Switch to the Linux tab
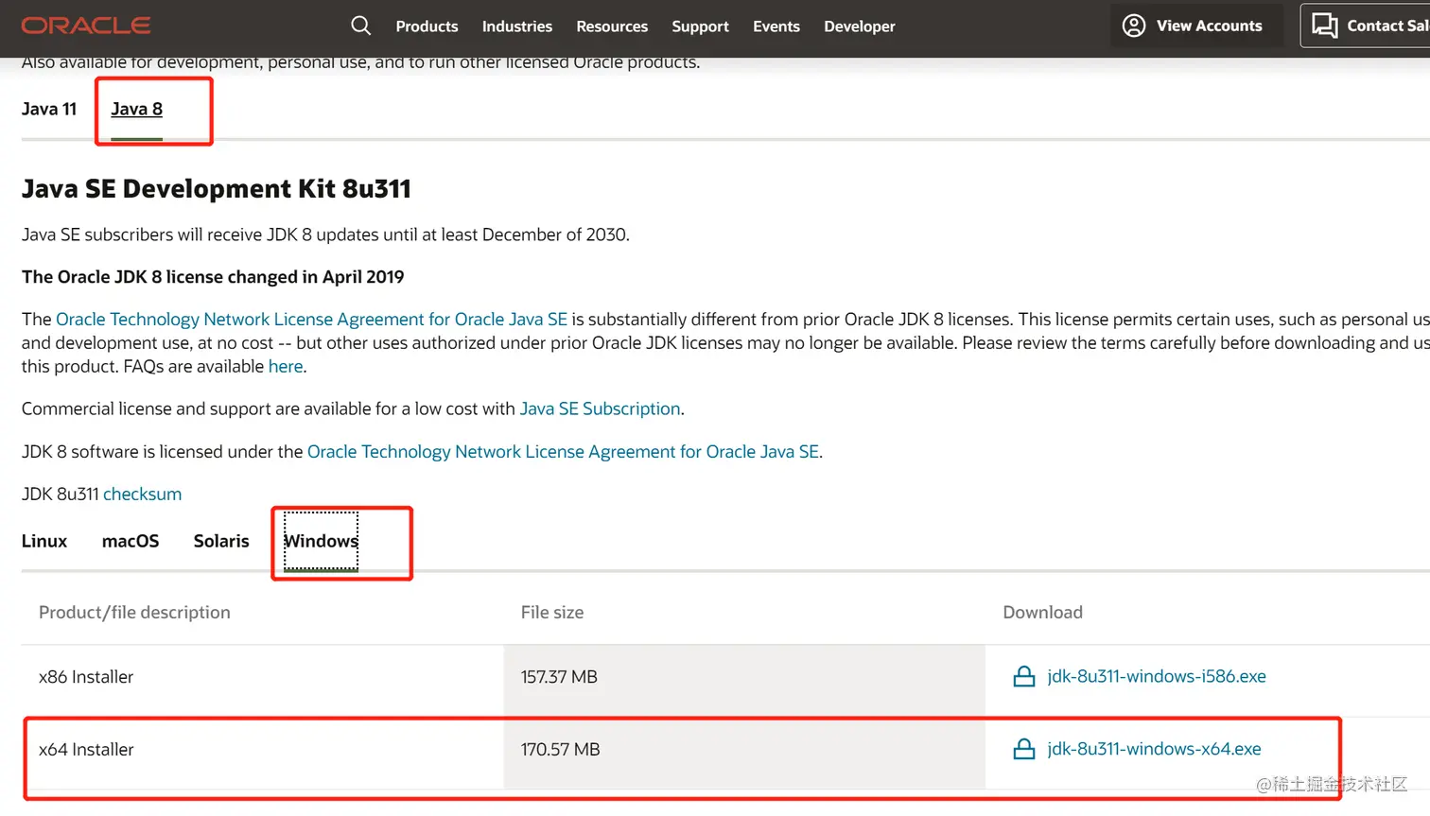1430x816 pixels. (x=44, y=541)
